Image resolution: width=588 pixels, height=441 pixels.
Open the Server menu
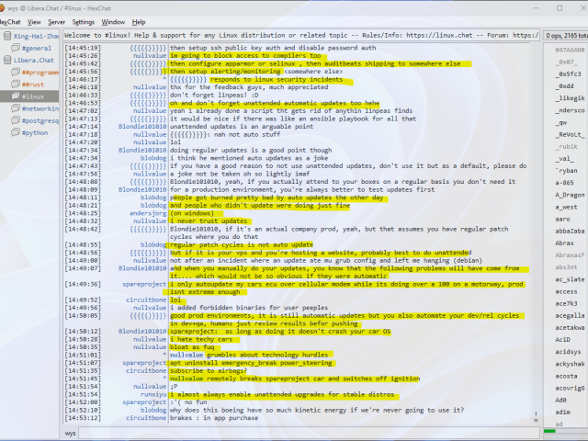coord(56,21)
